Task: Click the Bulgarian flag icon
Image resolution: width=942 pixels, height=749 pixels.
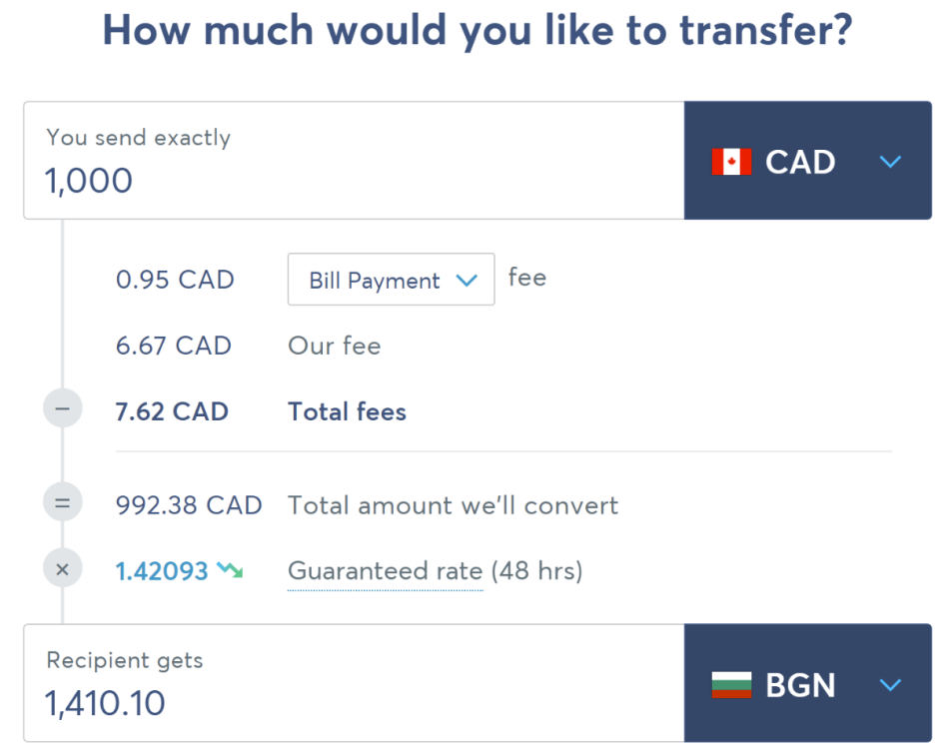Action: [731, 685]
